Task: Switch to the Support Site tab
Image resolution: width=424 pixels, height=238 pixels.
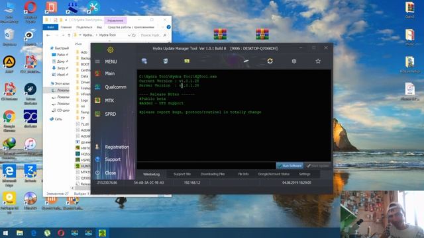Action: 182,175
